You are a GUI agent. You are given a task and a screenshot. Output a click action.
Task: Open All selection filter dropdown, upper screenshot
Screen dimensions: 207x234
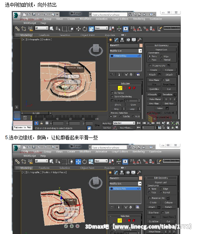(x=41, y=28)
